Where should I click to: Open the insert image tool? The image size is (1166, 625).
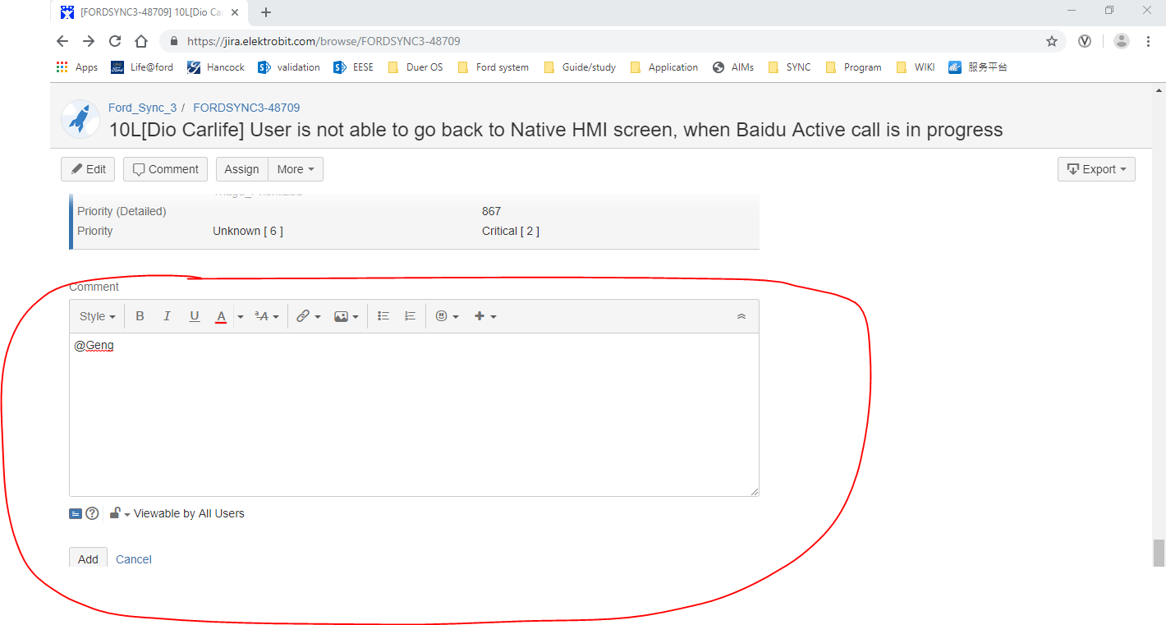click(342, 315)
